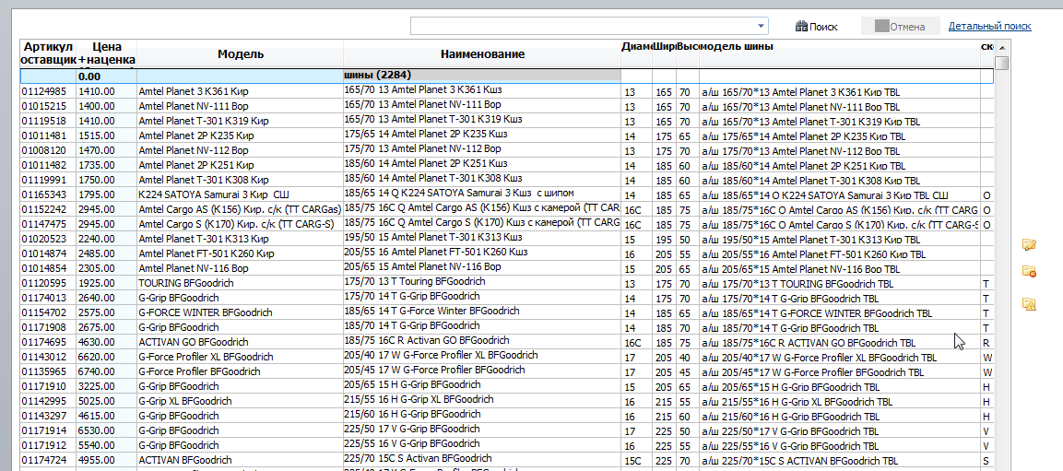Click price cell 6740.00
Viewport: 1063px width, 471px height.
coord(106,372)
